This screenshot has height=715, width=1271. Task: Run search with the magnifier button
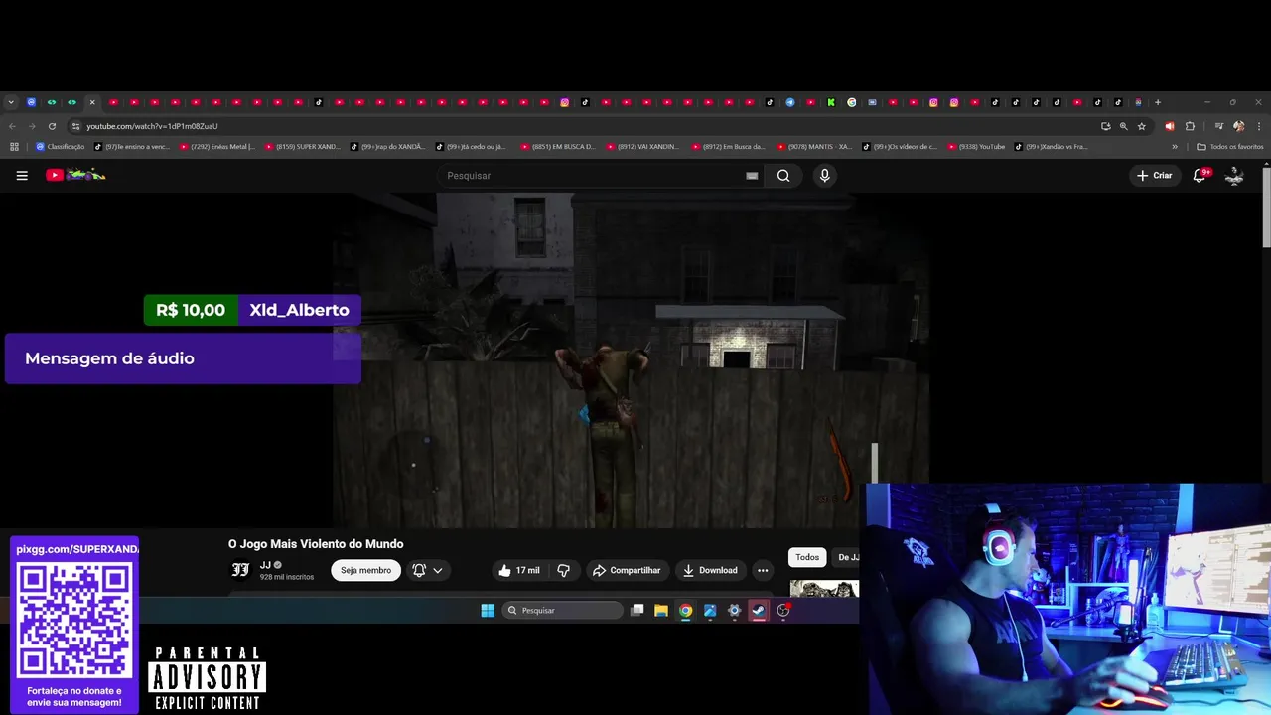783,176
